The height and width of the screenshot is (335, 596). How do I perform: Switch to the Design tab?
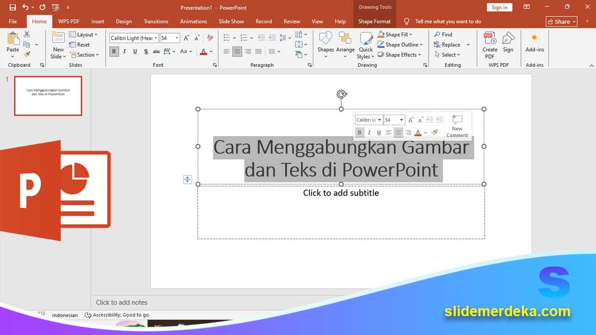click(x=124, y=21)
